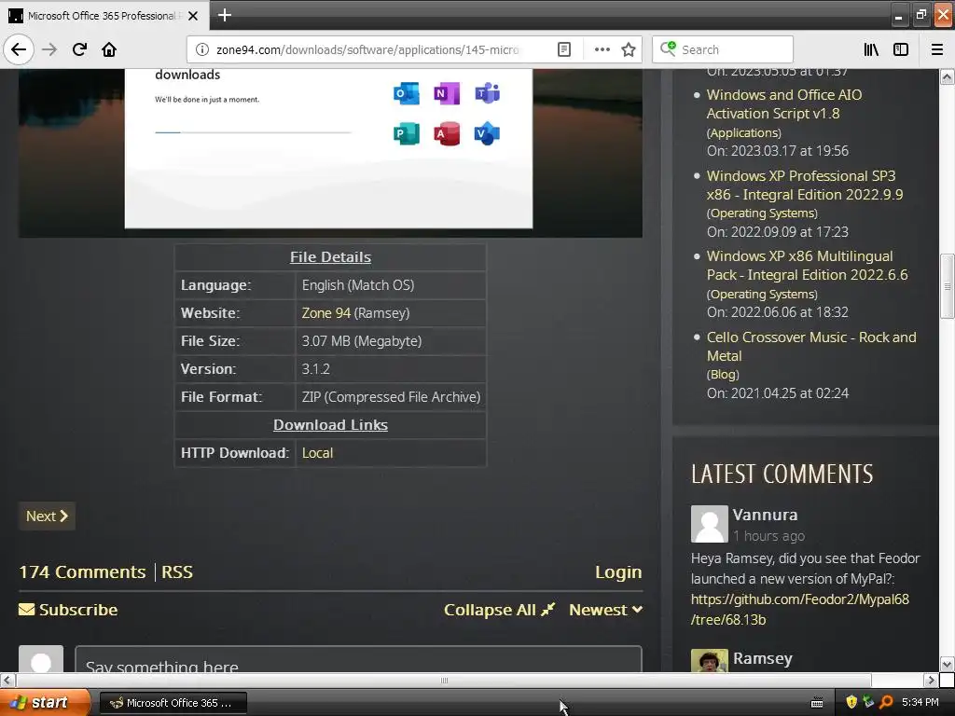Open the Zone 94 website link
Screen dimensions: 955x716
tap(325, 313)
